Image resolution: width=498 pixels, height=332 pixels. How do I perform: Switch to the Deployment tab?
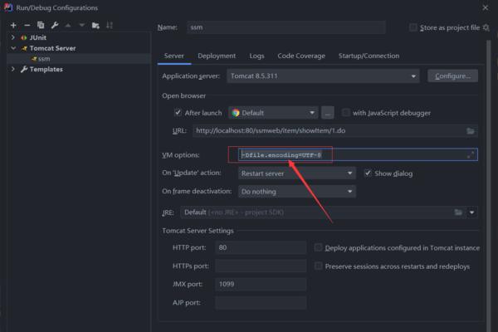(x=217, y=56)
